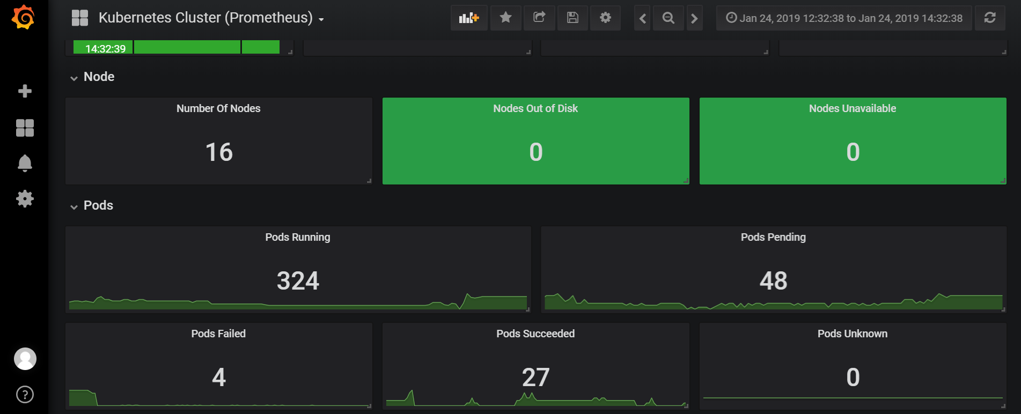Image resolution: width=1021 pixels, height=414 pixels.
Task: Share the dashboard
Action: pyautogui.click(x=539, y=18)
